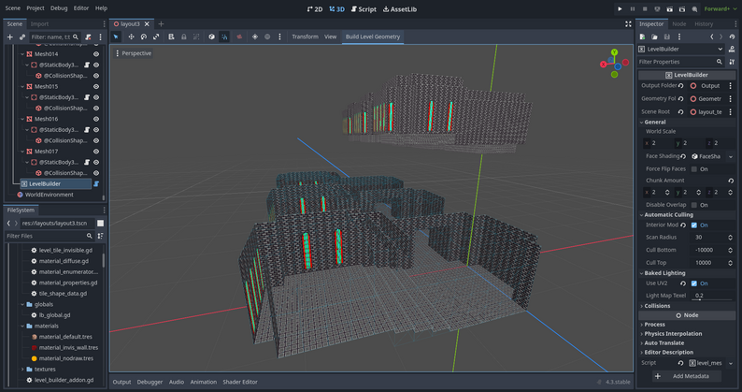Enable Force Flip Faces checkbox
The height and width of the screenshot is (392, 742).
pyautogui.click(x=694, y=169)
